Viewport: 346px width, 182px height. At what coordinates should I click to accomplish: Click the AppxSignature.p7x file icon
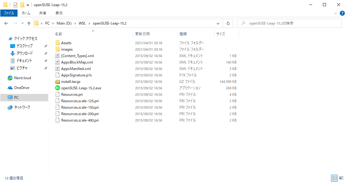tap(58, 75)
